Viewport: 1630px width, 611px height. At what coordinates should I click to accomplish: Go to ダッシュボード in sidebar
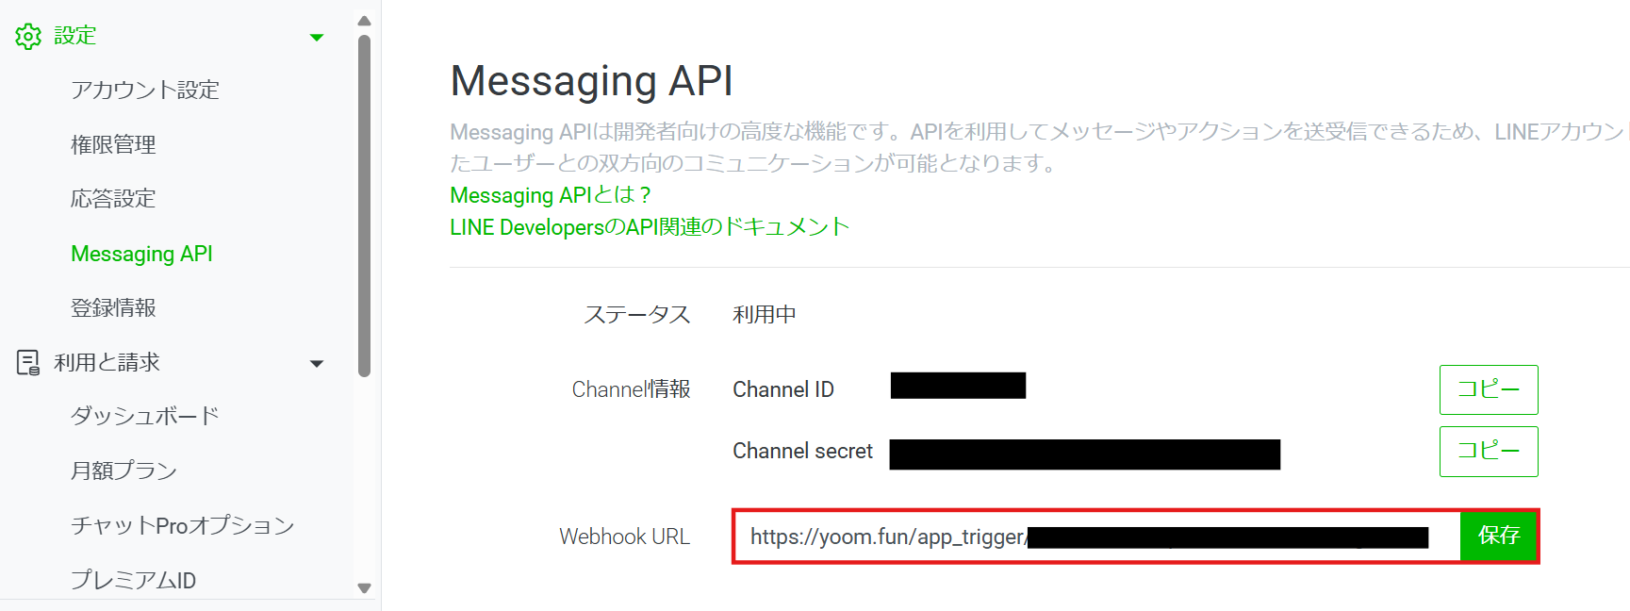click(145, 416)
